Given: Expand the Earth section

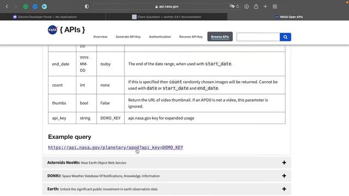Looking at the screenshot, I should (x=166, y=189).
